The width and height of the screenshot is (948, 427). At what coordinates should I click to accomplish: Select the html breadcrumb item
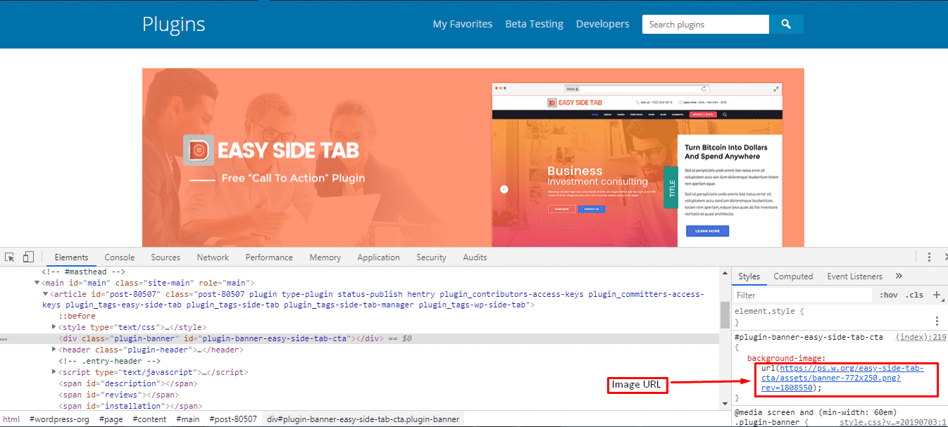click(11, 419)
